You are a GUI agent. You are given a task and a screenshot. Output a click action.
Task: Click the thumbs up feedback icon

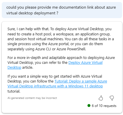click(101, 98)
